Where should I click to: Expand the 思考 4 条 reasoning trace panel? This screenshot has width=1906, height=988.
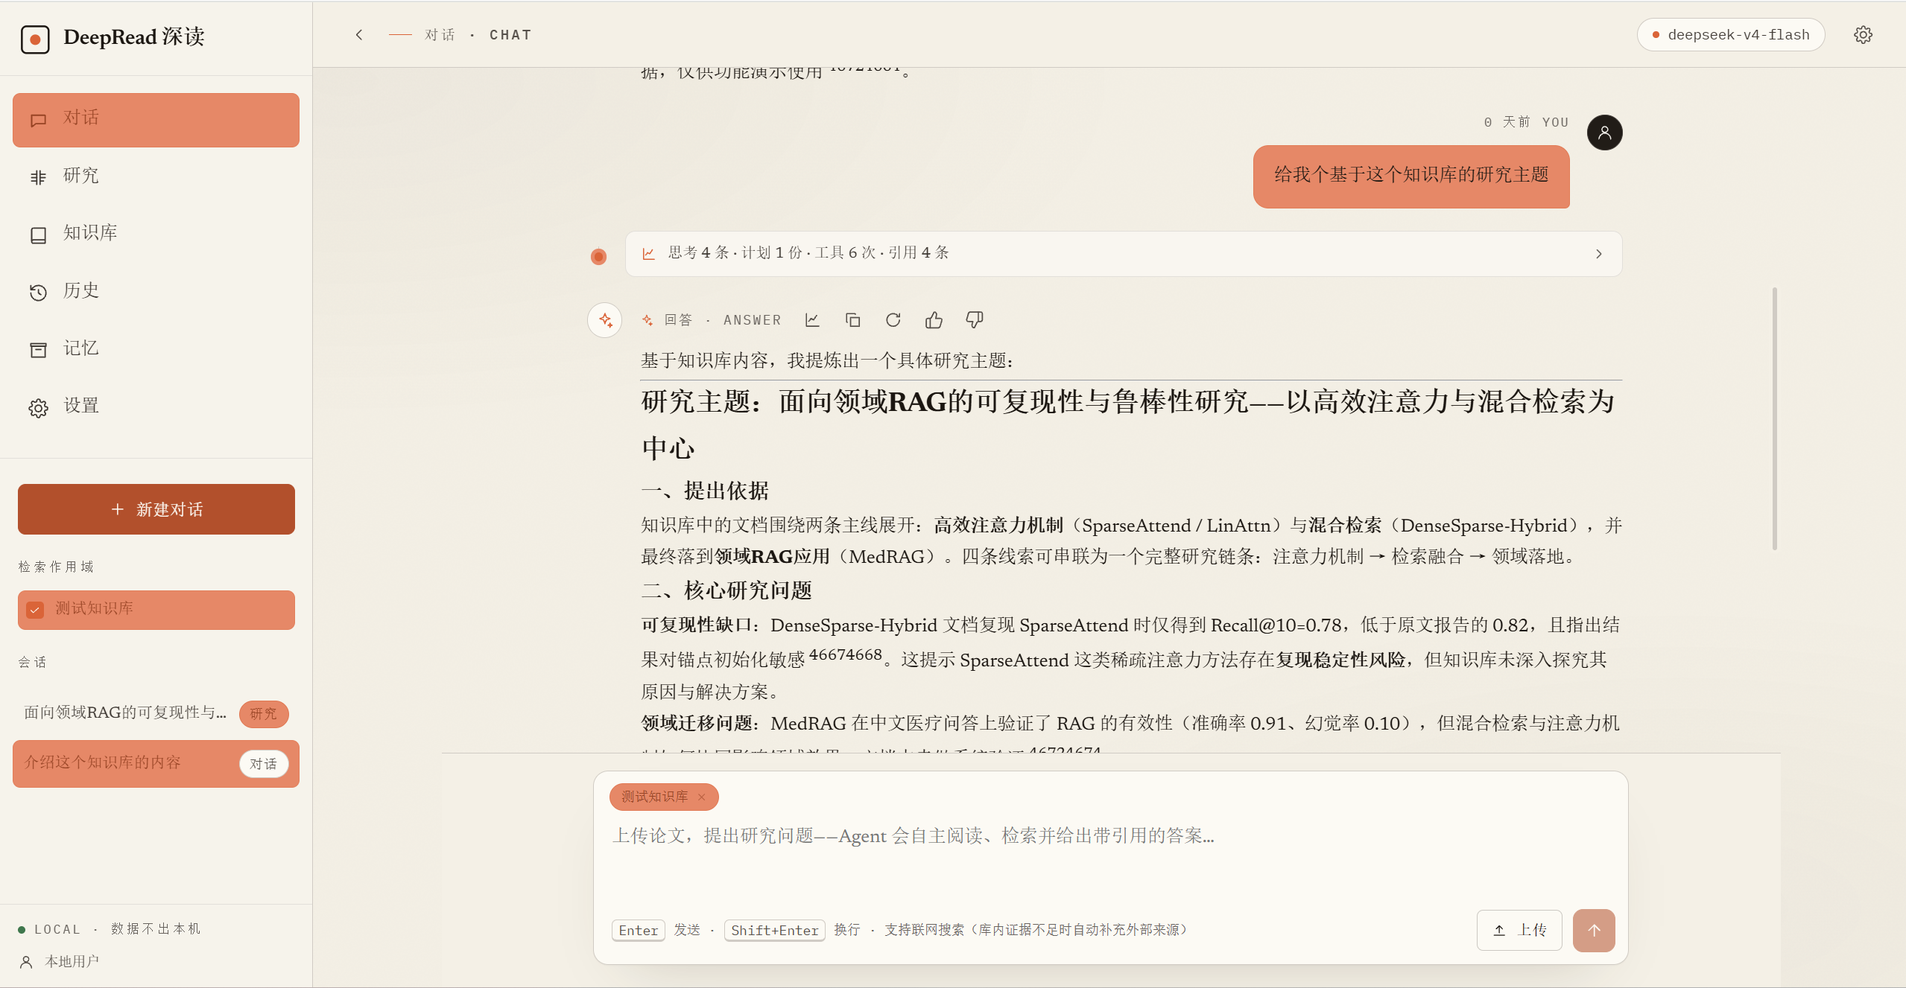pos(1124,254)
